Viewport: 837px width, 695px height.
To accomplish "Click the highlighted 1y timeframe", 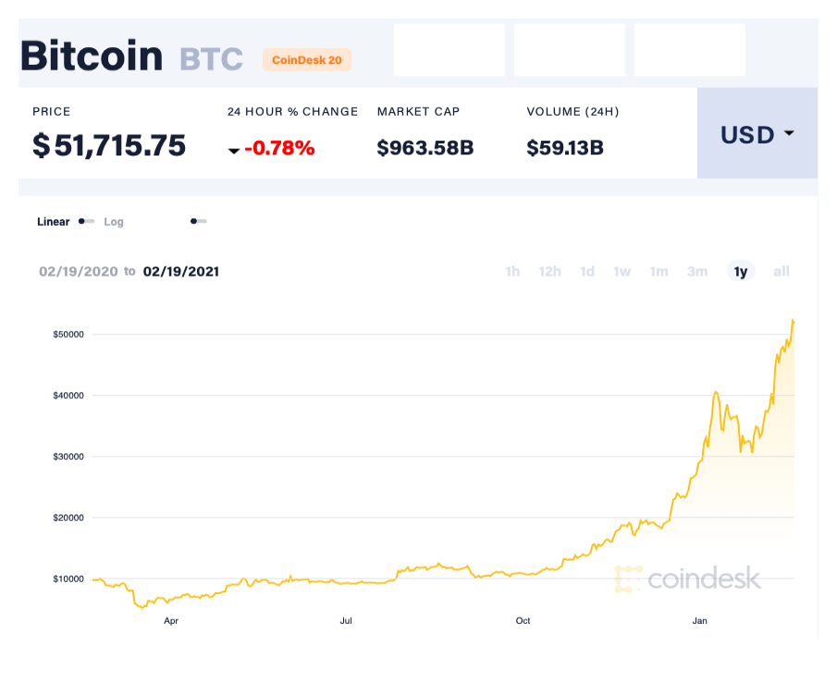I will tap(740, 271).
